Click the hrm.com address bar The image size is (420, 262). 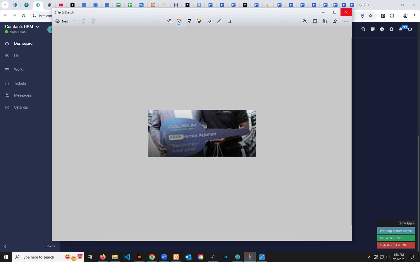(x=45, y=16)
